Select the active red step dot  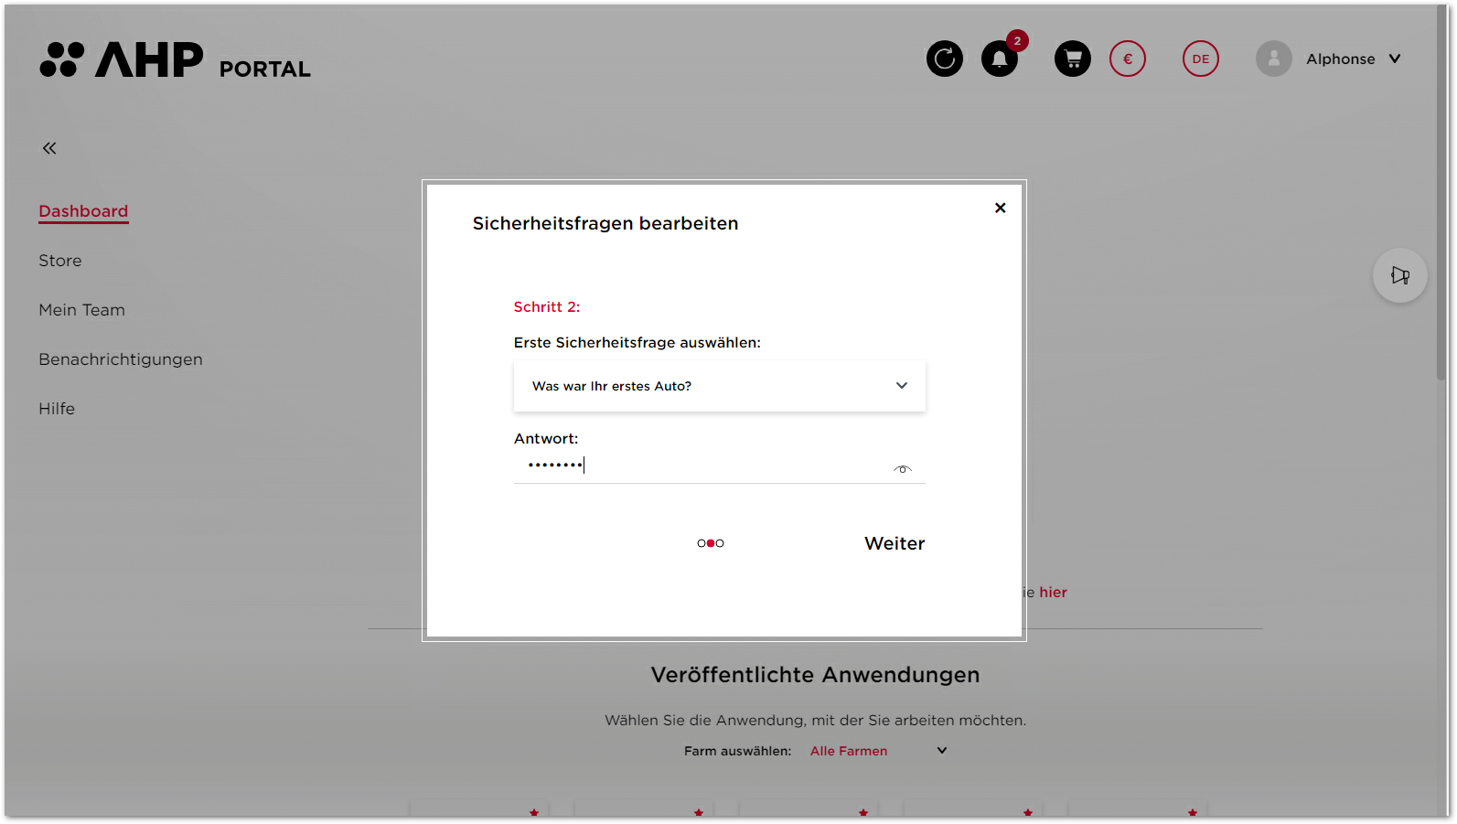711,543
